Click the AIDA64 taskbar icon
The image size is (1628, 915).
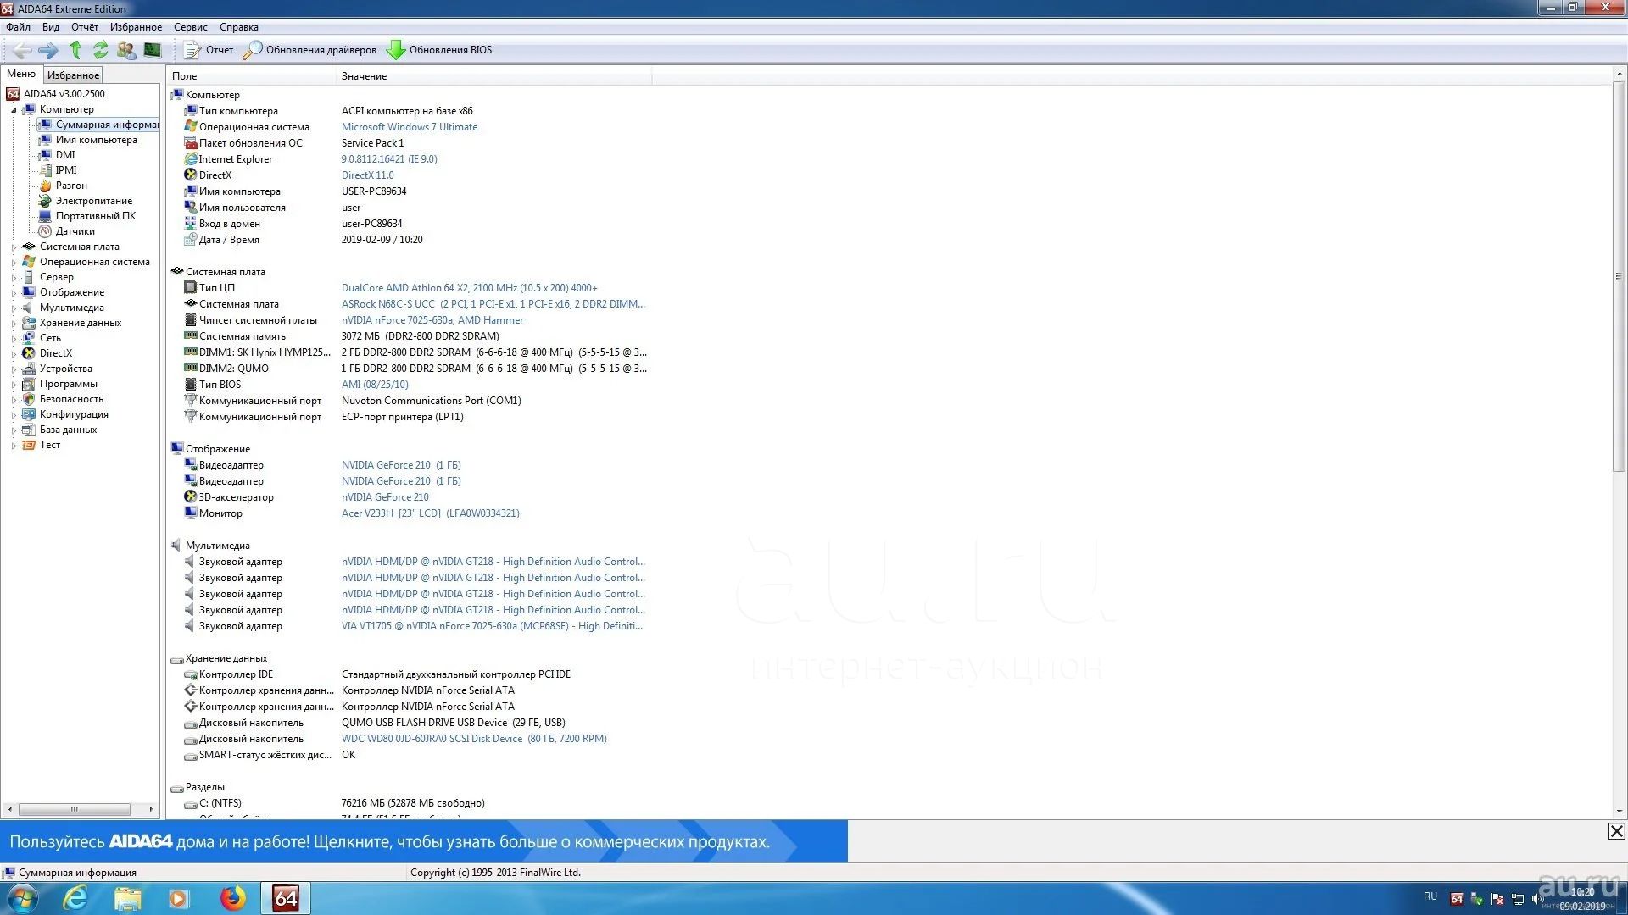coord(286,898)
